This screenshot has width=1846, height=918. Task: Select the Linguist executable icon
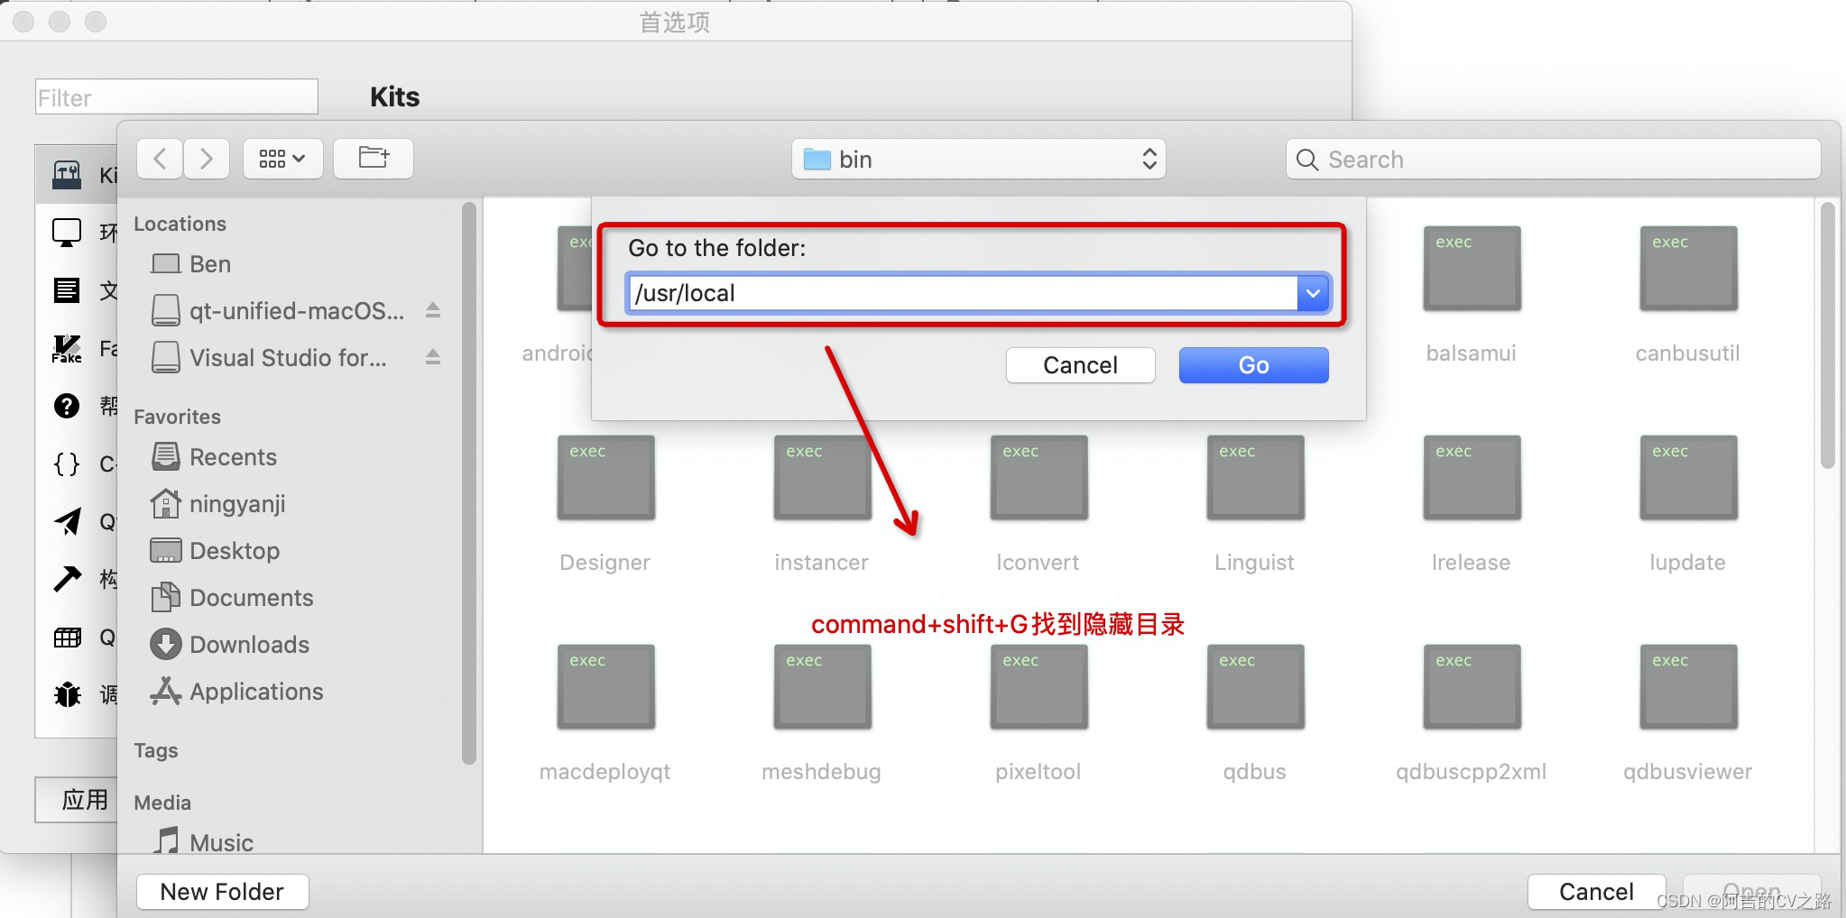pos(1255,478)
